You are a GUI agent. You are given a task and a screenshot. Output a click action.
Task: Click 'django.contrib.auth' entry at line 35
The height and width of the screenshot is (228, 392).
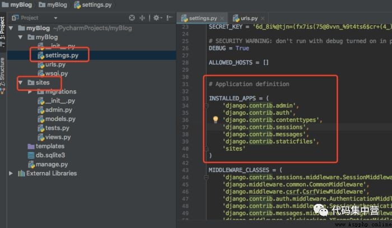pyautogui.click(x=259, y=113)
